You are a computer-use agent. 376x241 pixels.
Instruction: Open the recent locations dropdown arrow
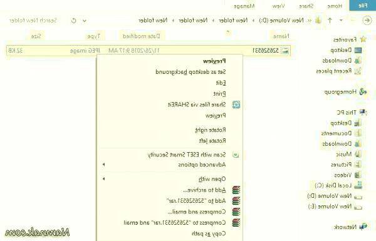point(342,21)
